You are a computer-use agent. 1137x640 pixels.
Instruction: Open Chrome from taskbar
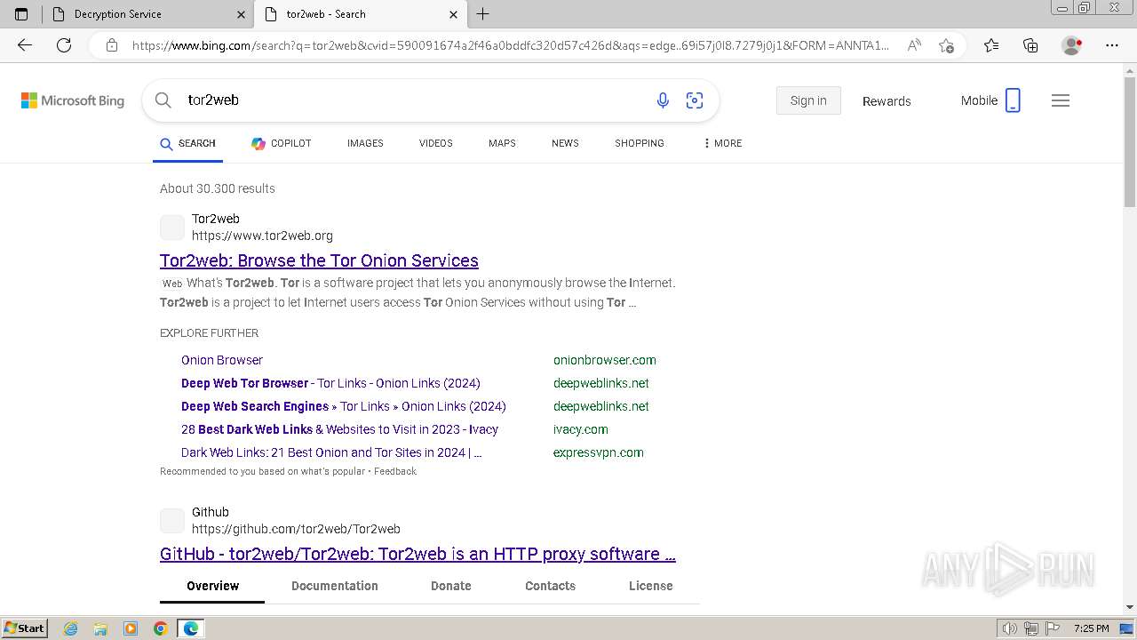161,628
